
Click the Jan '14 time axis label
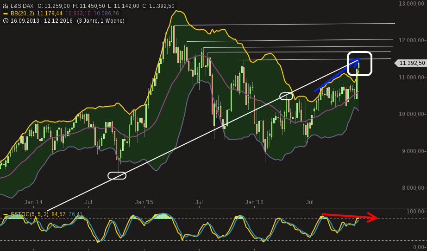click(x=33, y=202)
